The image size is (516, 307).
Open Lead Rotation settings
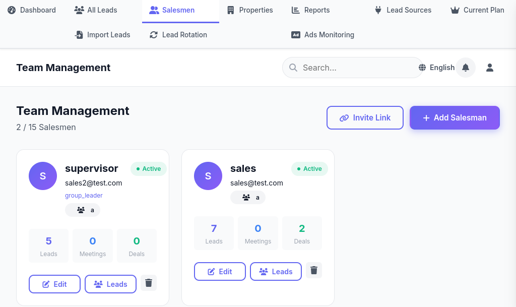point(178,35)
